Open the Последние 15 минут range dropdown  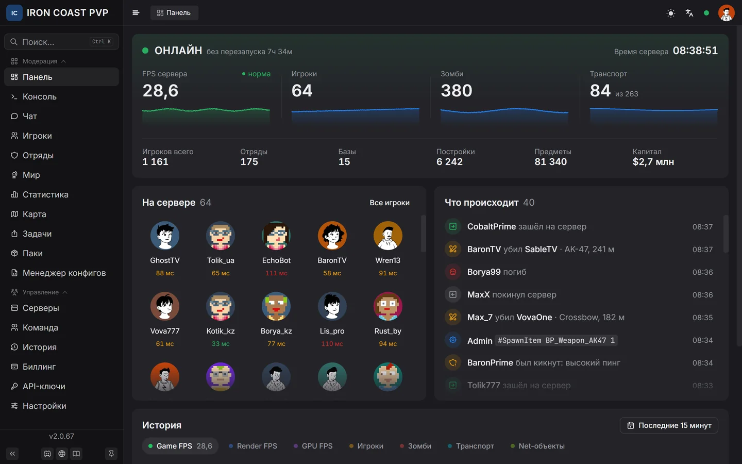tap(669, 425)
